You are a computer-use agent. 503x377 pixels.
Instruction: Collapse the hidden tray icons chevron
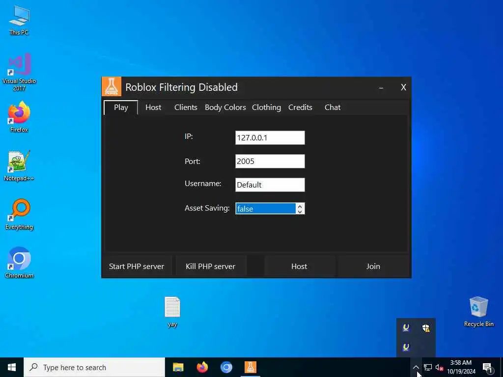coord(416,367)
